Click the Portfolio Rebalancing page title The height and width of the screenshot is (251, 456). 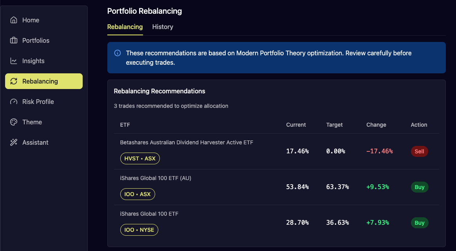coord(145,11)
